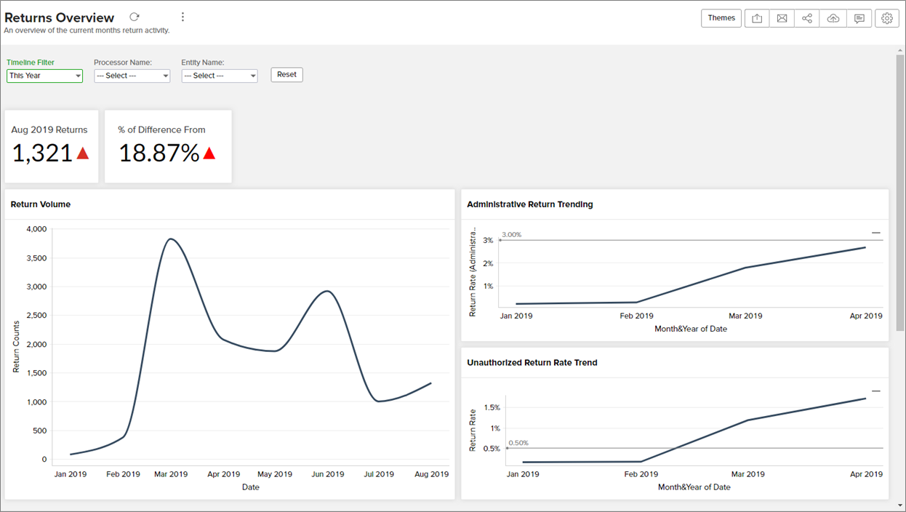Open the Processor Name select dropdown
906x512 pixels.
click(x=132, y=76)
